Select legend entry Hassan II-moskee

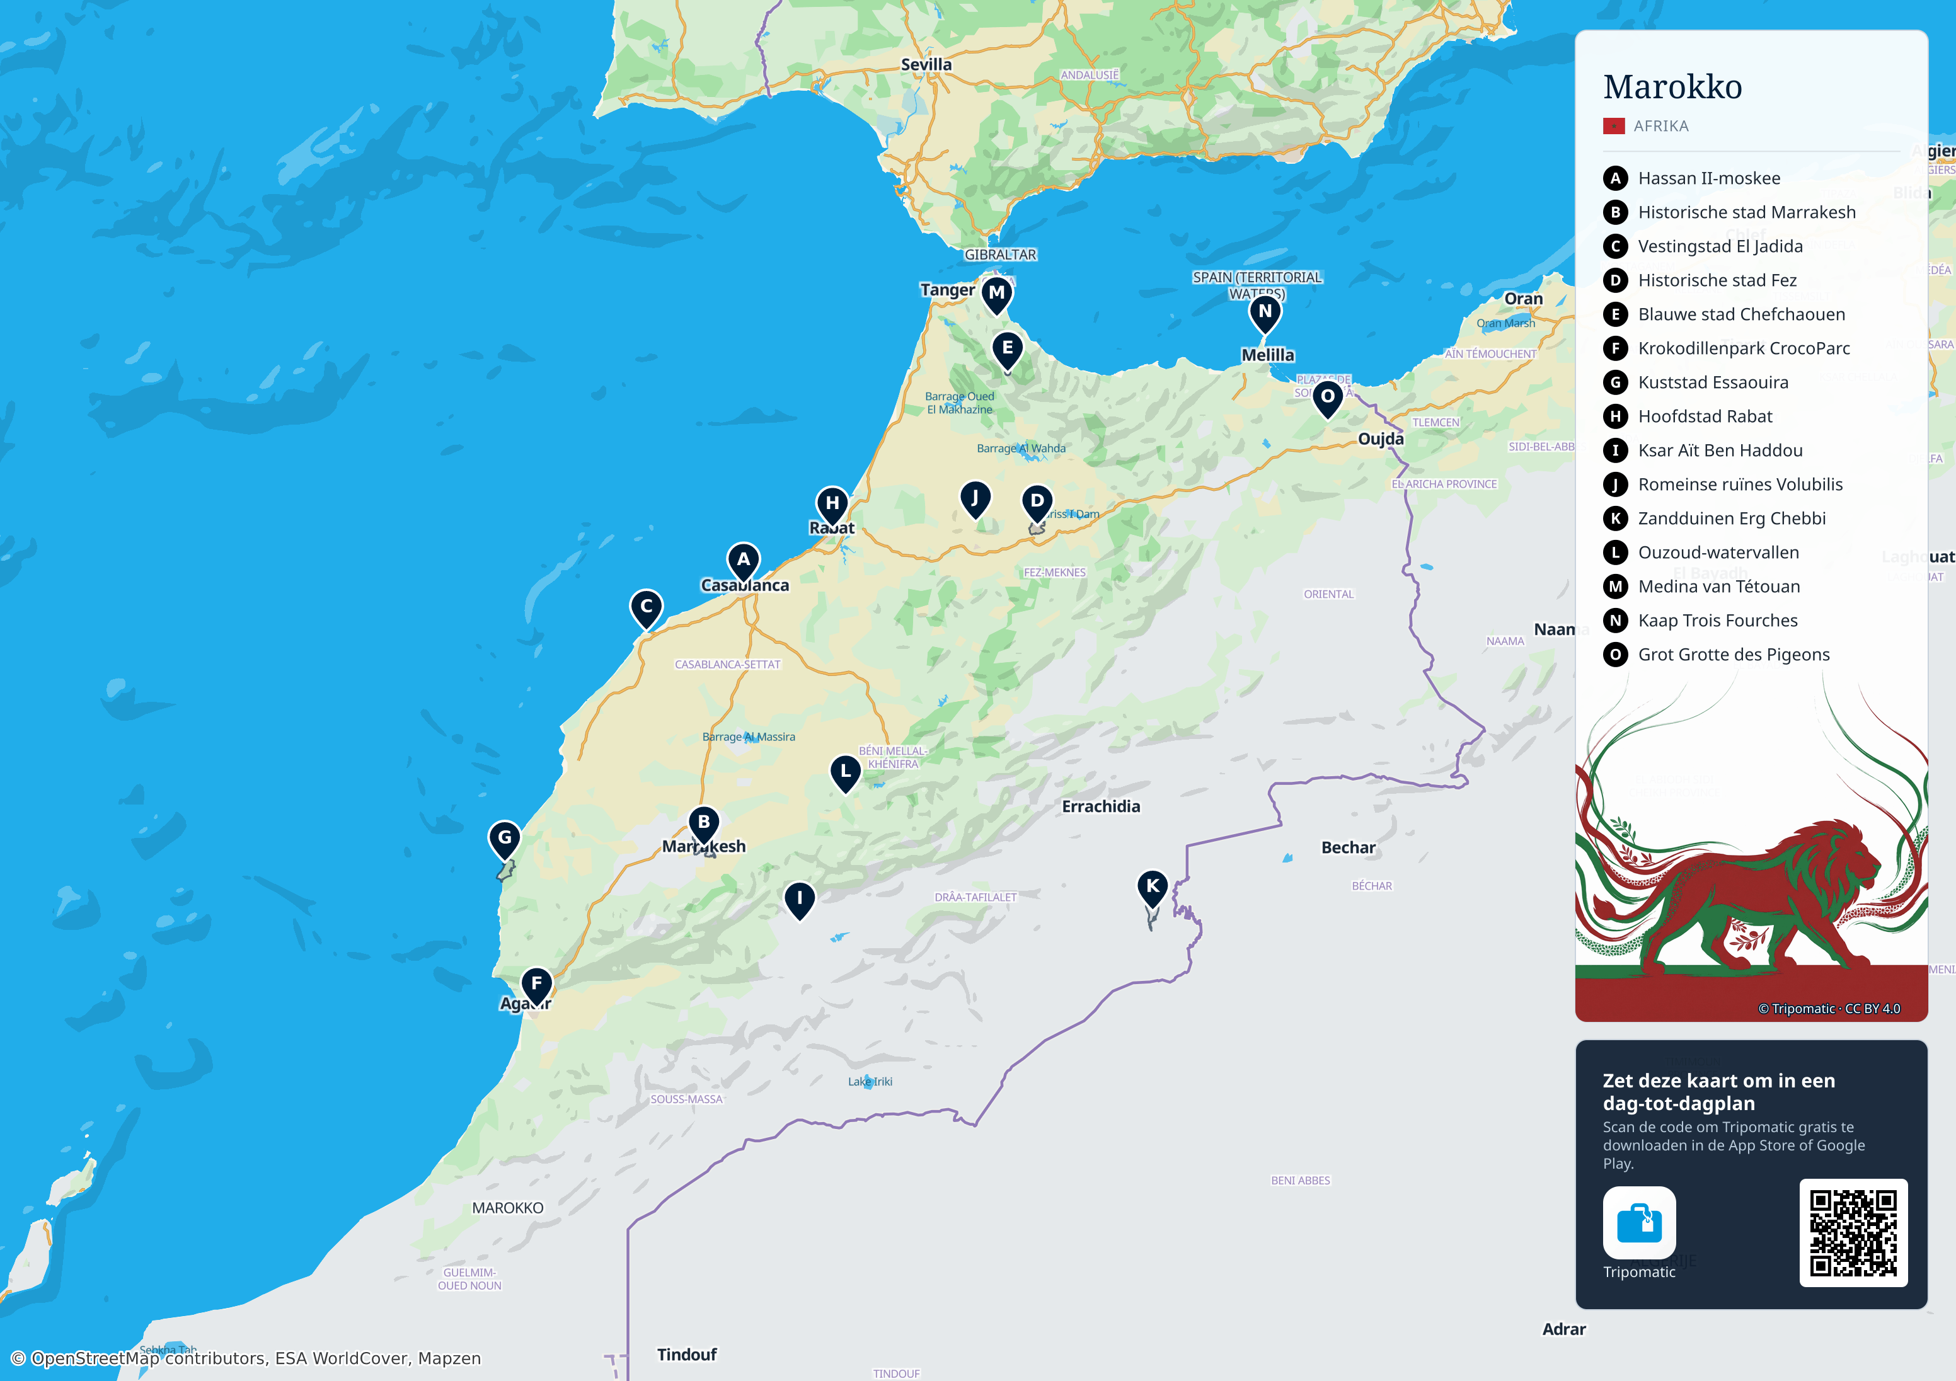[1709, 178]
